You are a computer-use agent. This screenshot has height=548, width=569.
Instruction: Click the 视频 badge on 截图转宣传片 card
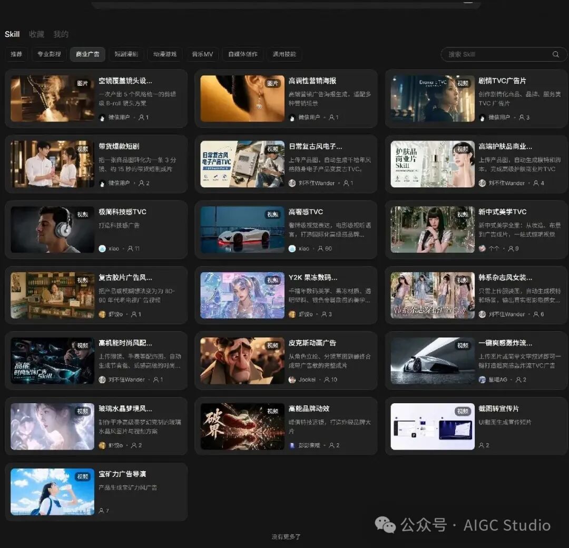[x=463, y=411]
